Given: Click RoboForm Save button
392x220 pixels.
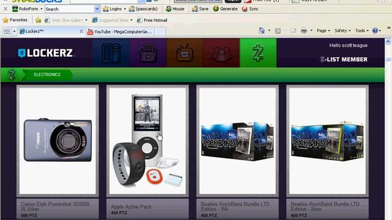Looking at the screenshot, I should (x=200, y=9).
